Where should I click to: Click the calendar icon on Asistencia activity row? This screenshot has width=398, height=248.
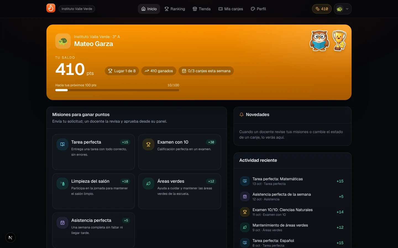click(245, 196)
